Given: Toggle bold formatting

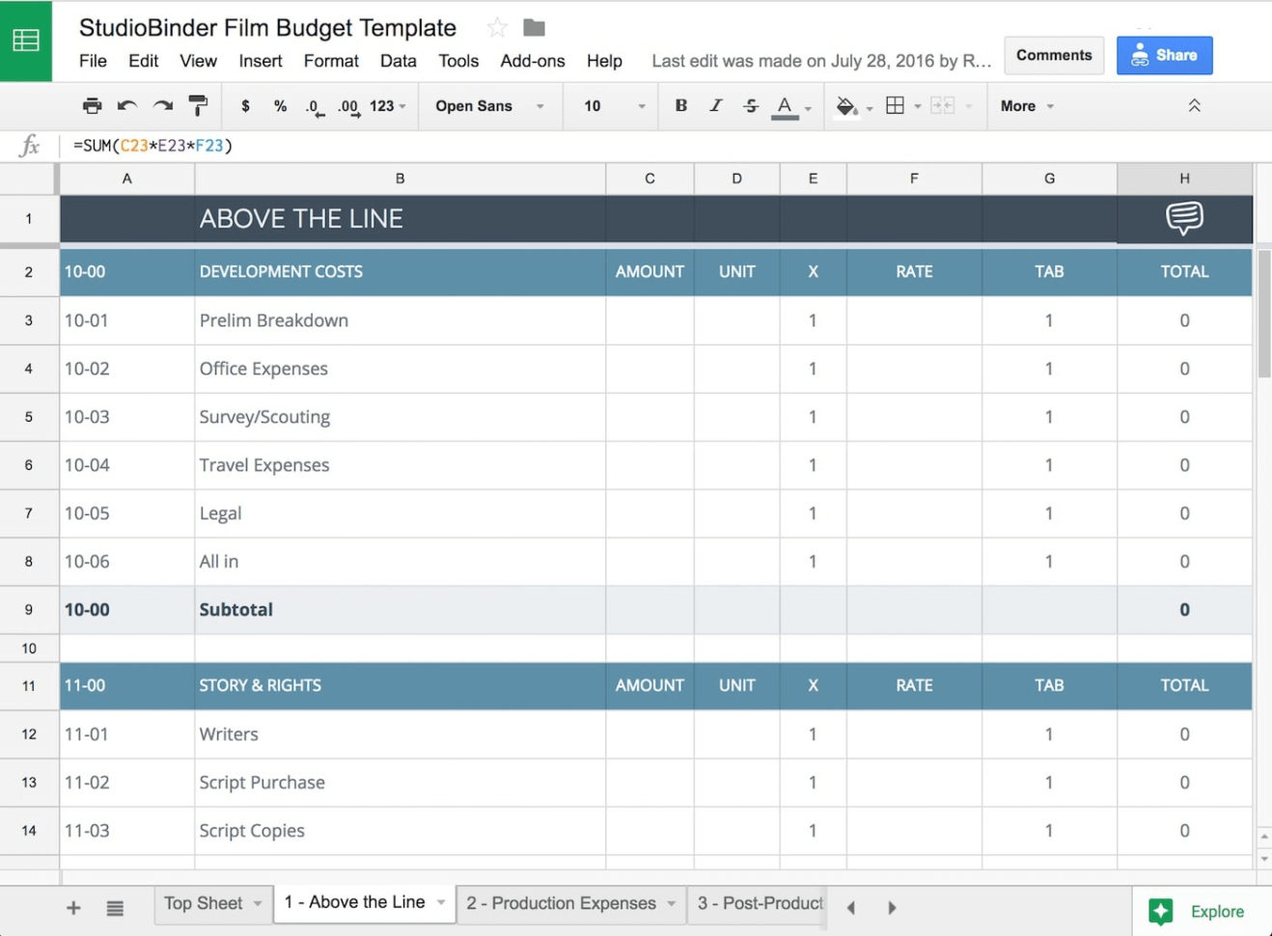Looking at the screenshot, I should (x=681, y=106).
